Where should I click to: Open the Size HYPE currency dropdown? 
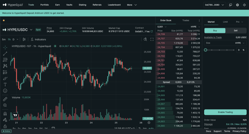(240, 43)
